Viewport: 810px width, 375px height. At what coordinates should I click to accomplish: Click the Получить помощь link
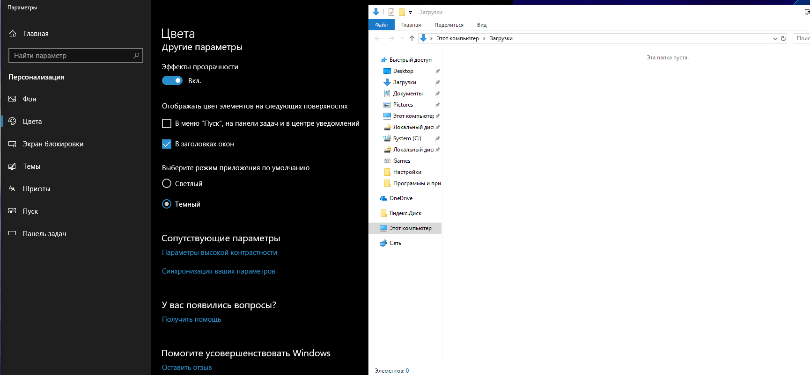tap(191, 319)
